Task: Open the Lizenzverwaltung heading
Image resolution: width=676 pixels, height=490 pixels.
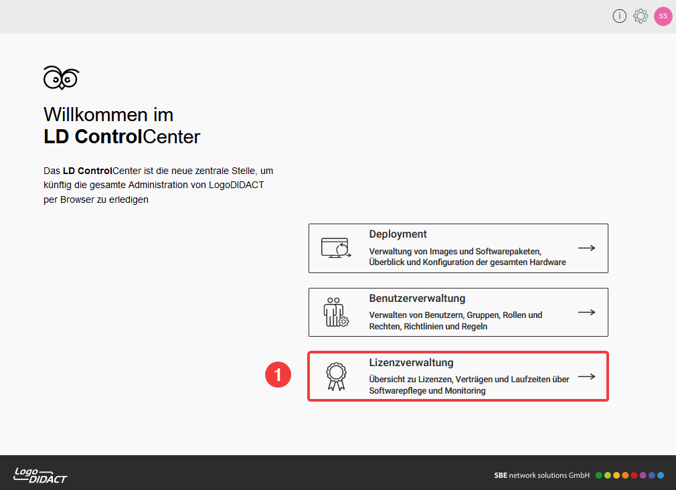Action: click(x=411, y=363)
